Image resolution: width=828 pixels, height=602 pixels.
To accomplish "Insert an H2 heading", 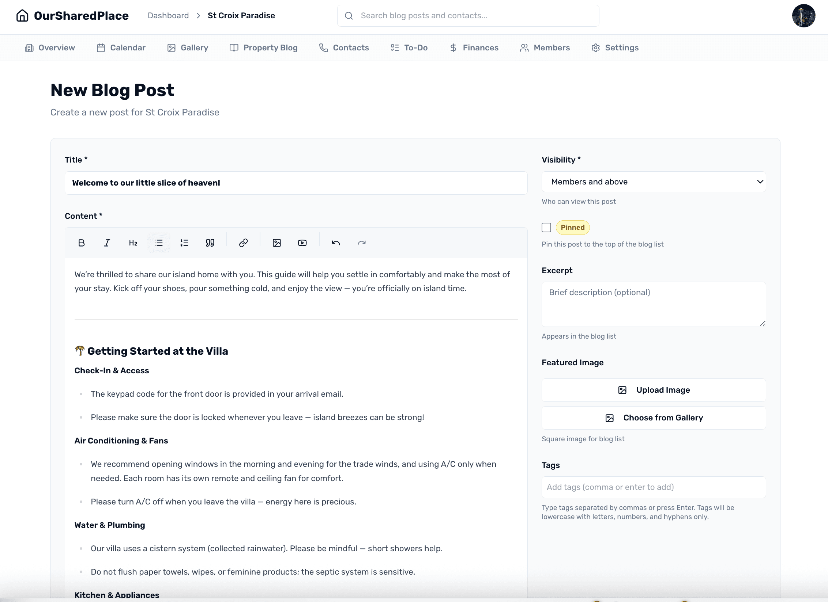I will pyautogui.click(x=132, y=243).
